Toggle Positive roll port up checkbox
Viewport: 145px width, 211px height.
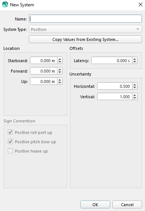tap(10, 132)
